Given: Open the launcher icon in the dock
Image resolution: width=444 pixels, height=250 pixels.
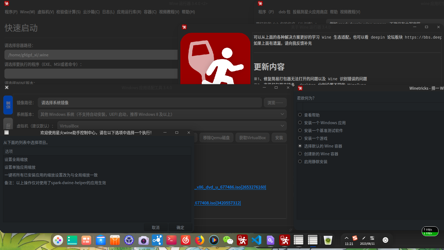Looking at the screenshot, I should click(58, 240).
